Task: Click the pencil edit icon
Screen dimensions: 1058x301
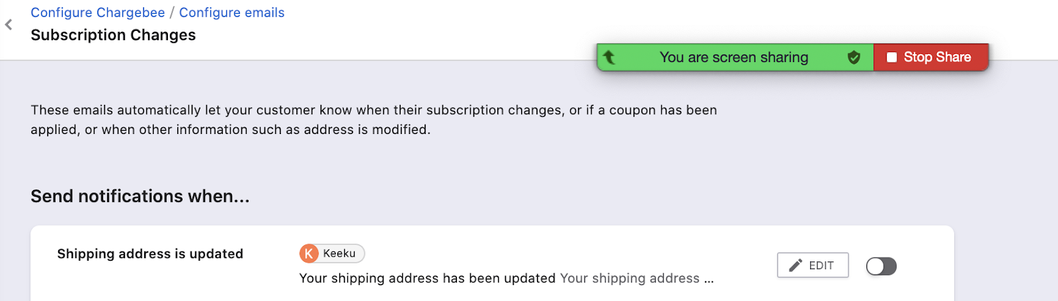Action: tap(795, 265)
